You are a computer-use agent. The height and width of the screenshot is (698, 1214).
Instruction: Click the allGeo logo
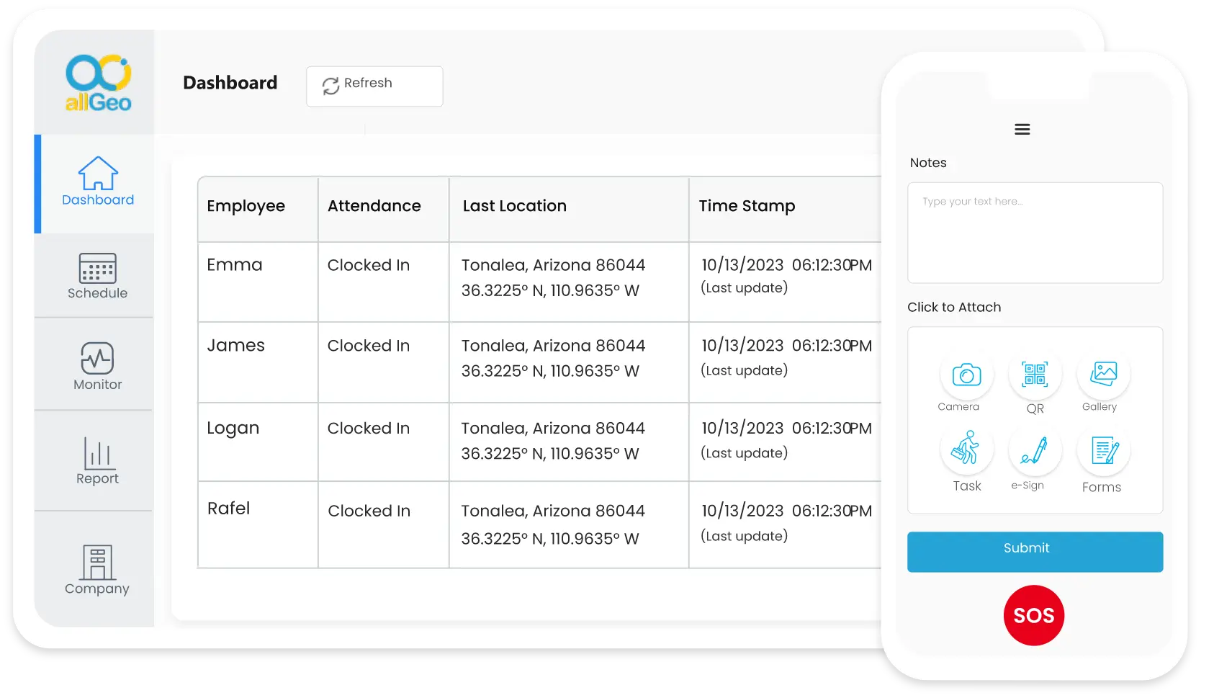coord(98,81)
